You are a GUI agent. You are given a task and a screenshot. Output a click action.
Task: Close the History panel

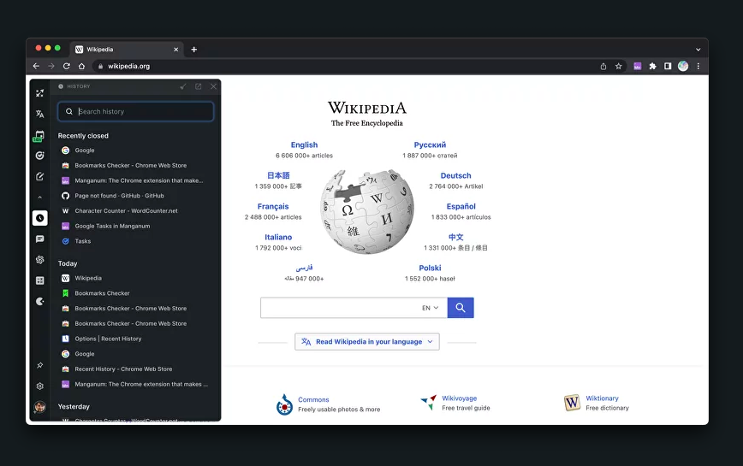[x=214, y=86]
